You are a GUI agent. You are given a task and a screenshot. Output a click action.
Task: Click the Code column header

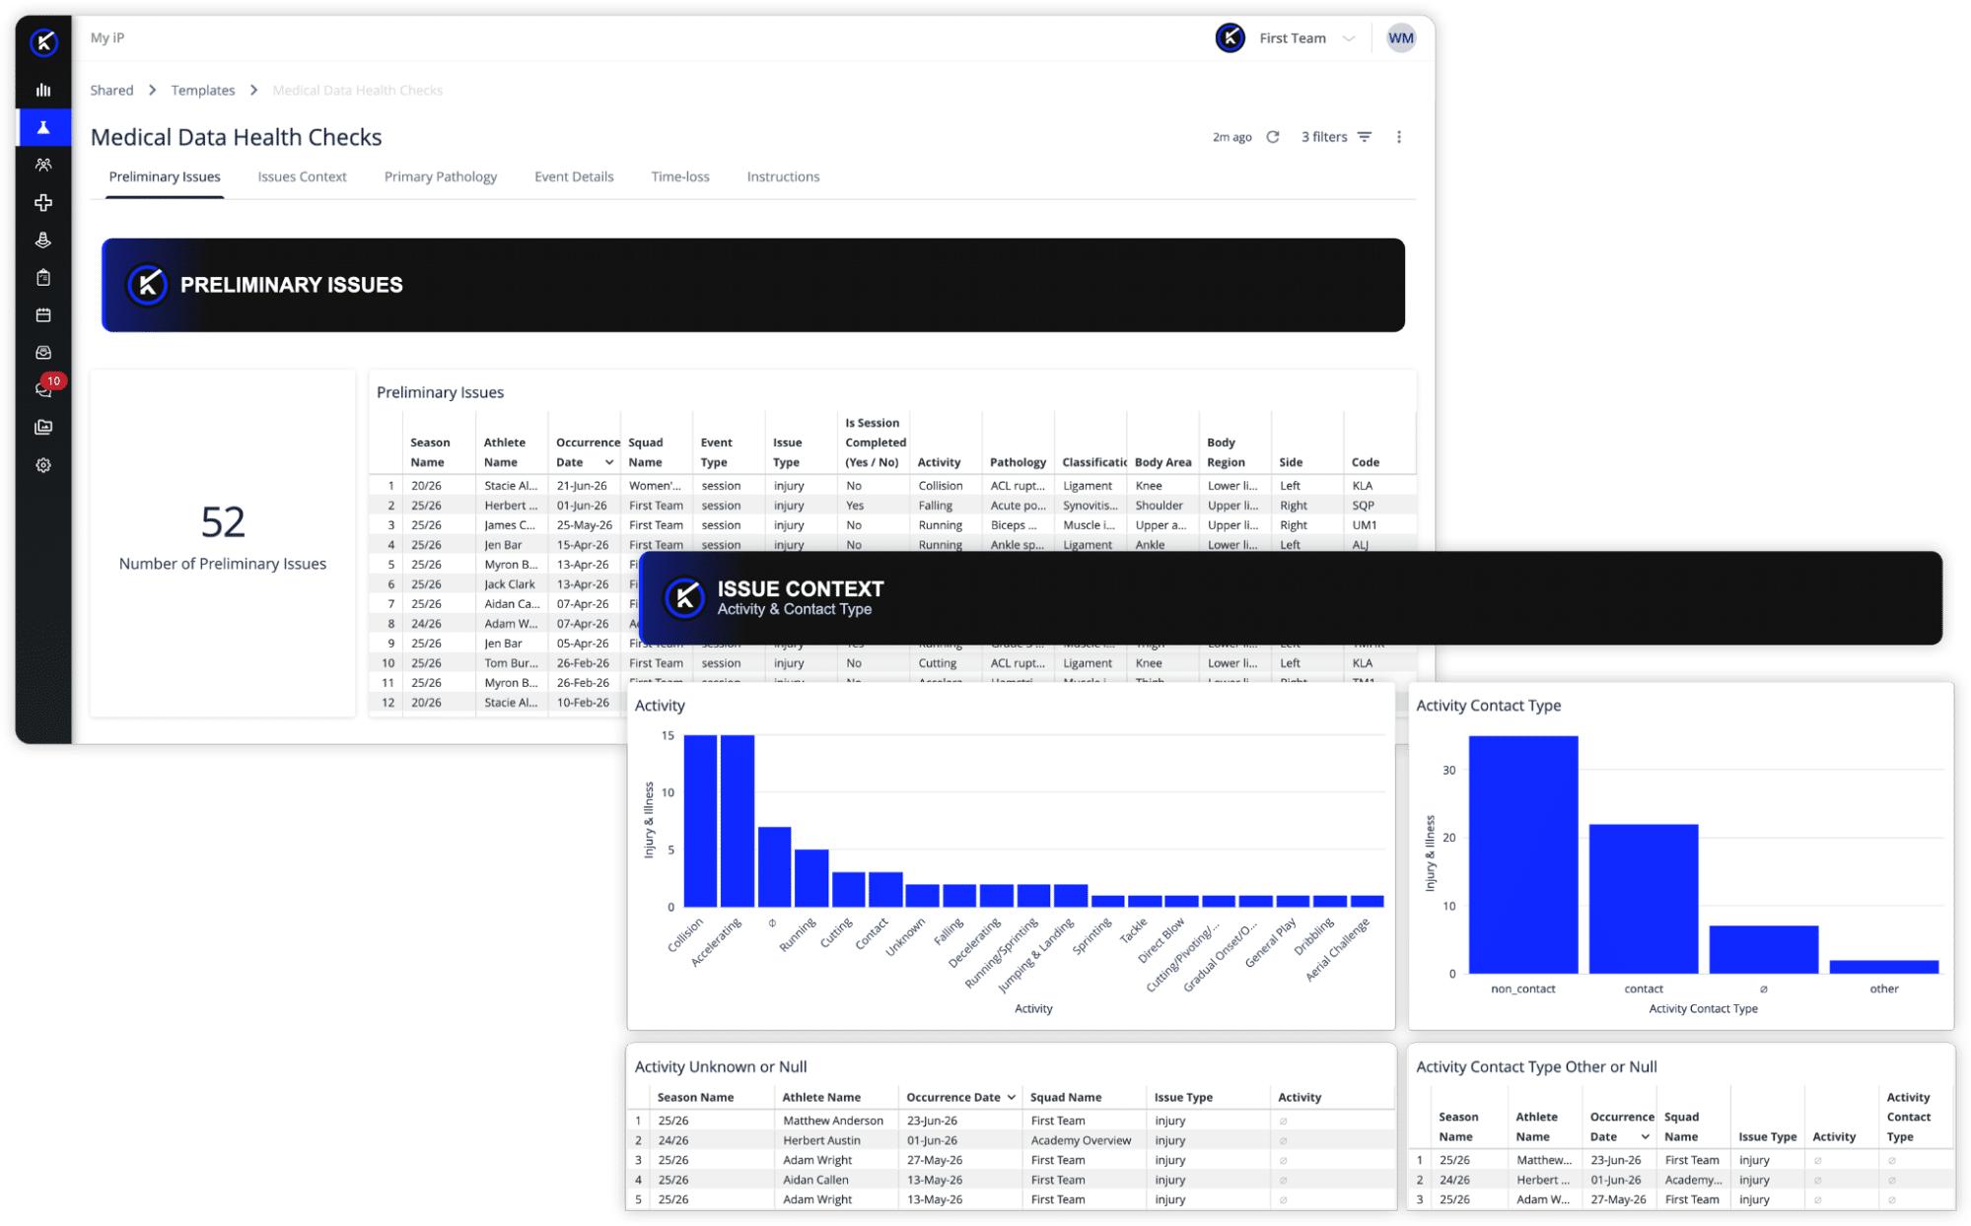point(1365,462)
